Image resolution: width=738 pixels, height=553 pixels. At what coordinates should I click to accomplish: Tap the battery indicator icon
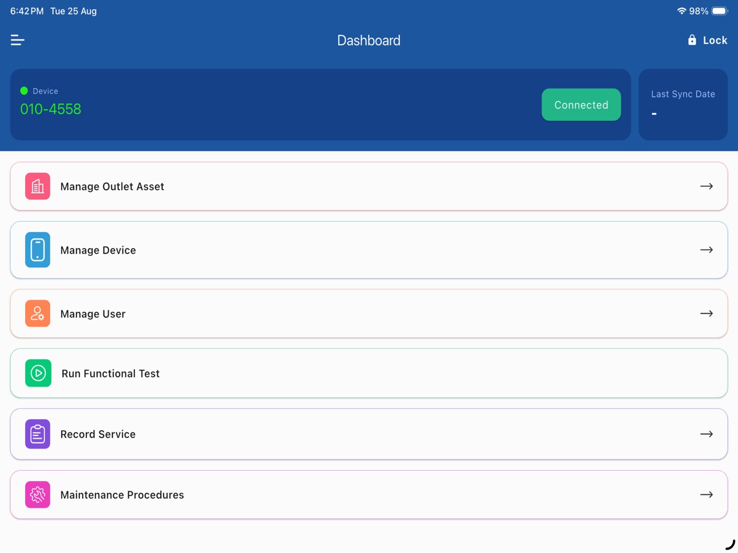click(720, 11)
